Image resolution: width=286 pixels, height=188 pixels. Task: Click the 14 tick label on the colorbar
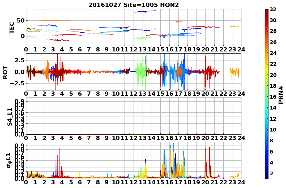[273, 108]
